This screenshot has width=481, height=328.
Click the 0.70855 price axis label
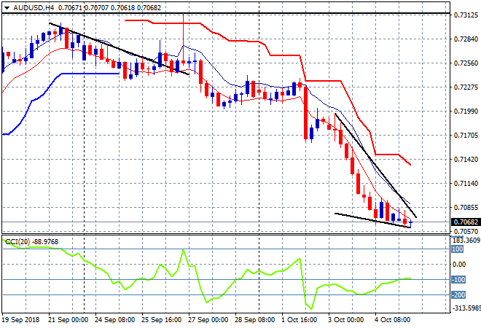click(x=466, y=208)
